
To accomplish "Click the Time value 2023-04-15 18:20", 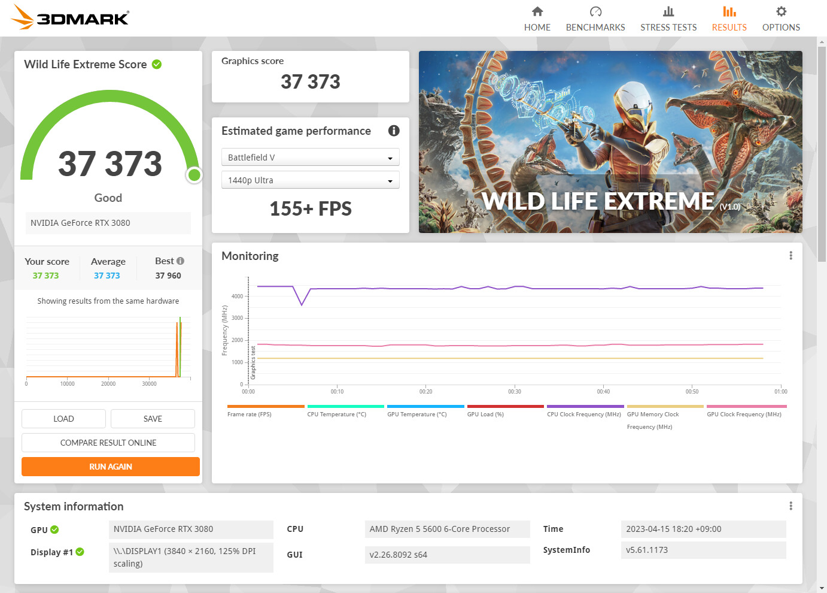I will coord(703,529).
